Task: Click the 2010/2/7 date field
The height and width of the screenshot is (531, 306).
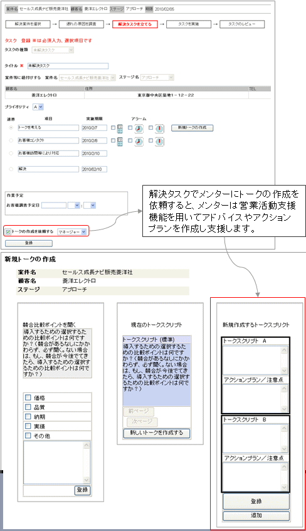Action: pyautogui.click(x=94, y=128)
